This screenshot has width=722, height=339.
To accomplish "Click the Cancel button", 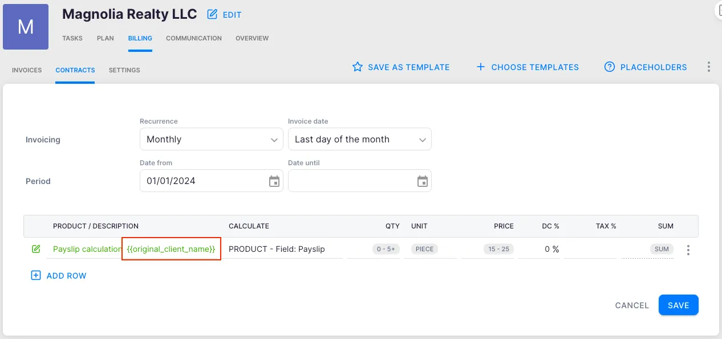I will point(632,305).
